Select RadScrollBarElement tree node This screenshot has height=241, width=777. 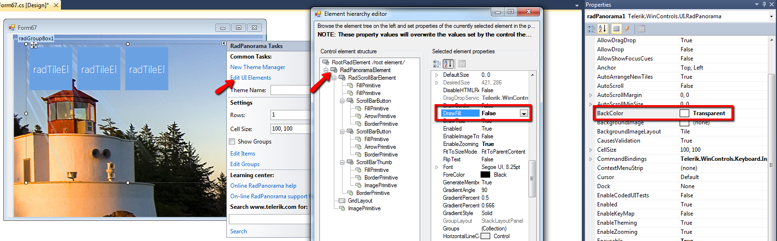(372, 78)
